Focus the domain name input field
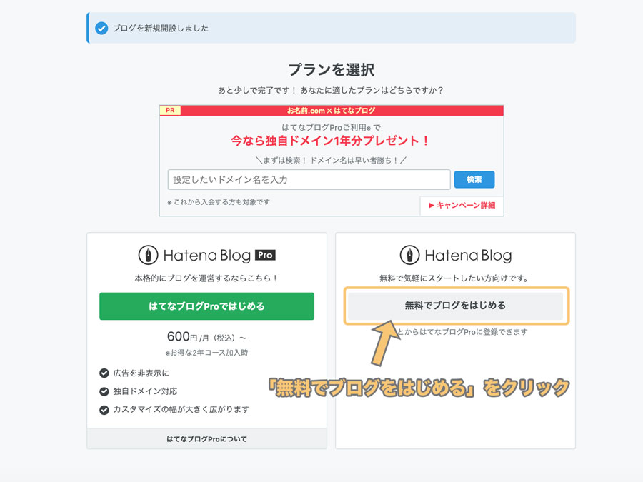 pyautogui.click(x=309, y=179)
